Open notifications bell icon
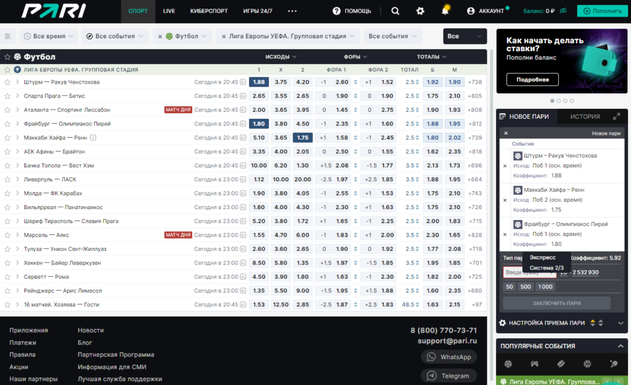 pos(445,10)
